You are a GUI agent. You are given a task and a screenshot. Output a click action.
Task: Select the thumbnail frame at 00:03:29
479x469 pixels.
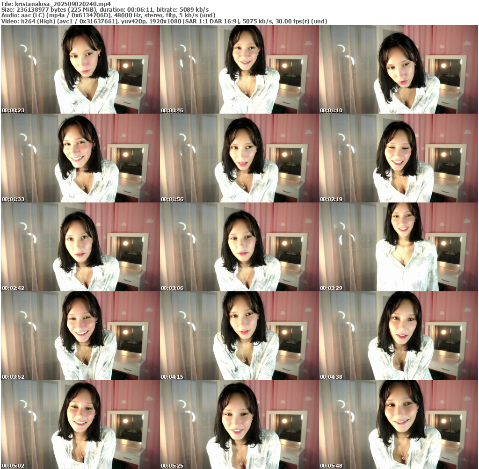tap(399, 247)
